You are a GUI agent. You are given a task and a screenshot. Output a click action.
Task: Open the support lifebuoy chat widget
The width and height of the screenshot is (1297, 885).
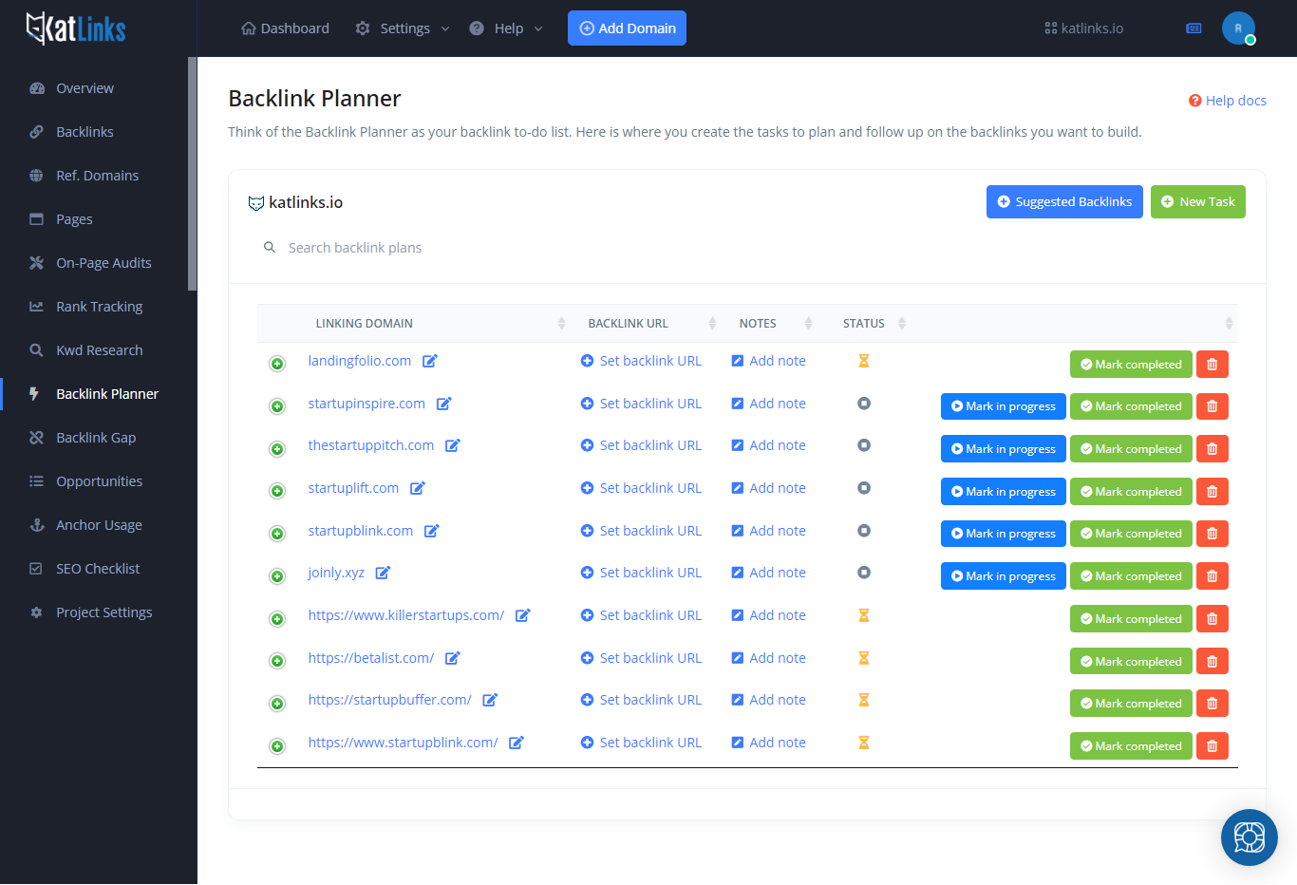tap(1250, 838)
